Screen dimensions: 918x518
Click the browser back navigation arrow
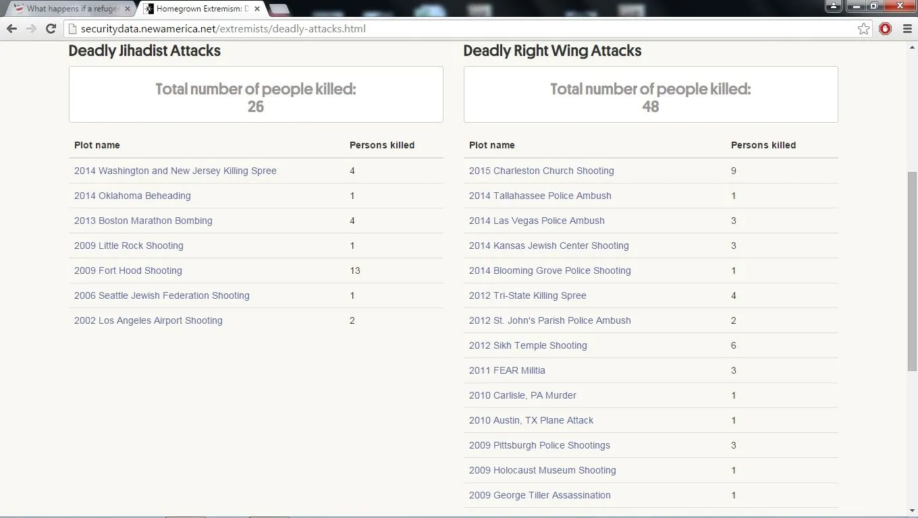coord(11,29)
